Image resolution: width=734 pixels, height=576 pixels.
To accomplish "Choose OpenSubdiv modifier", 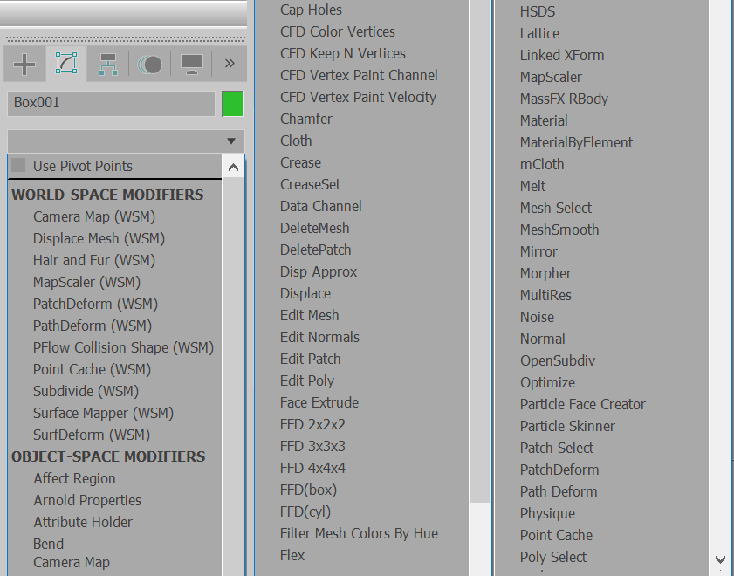I will point(558,360).
